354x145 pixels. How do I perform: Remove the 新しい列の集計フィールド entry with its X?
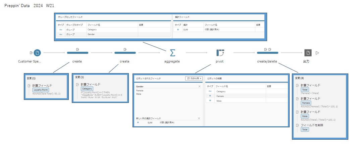[199, 118]
